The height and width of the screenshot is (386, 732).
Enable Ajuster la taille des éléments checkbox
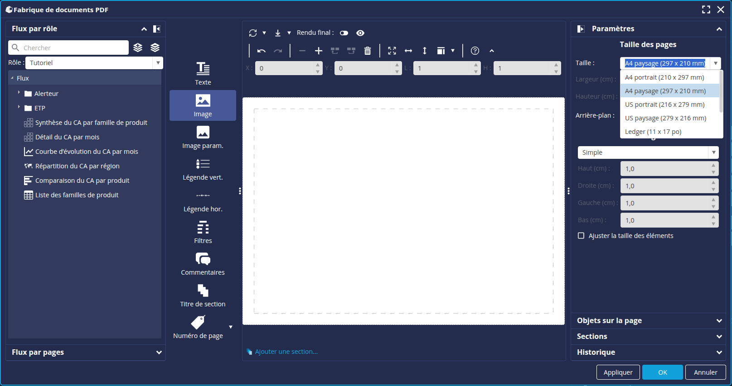click(581, 236)
